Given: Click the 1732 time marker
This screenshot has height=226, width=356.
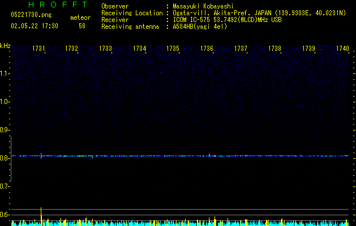Looking at the screenshot, I should click(71, 49).
